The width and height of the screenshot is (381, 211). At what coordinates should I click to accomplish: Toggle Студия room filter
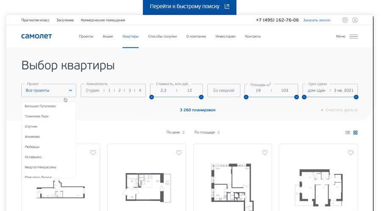pyautogui.click(x=93, y=90)
